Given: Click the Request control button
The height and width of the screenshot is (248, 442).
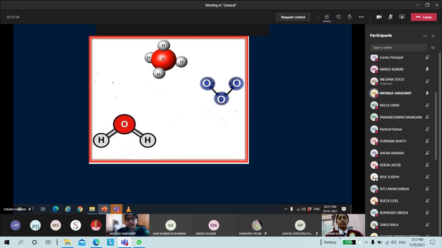Looking at the screenshot, I should (x=293, y=17).
